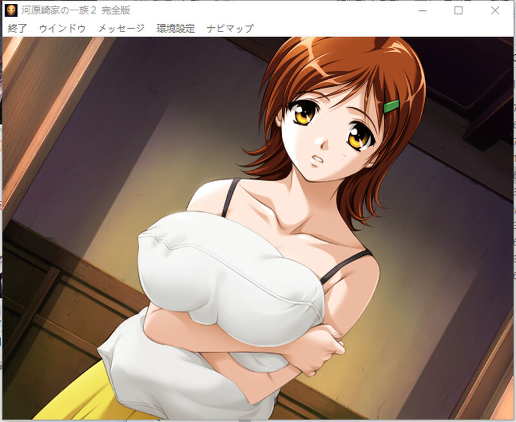This screenshot has height=422, width=516.
Task: Open the 終了 menu
Action: 17,28
